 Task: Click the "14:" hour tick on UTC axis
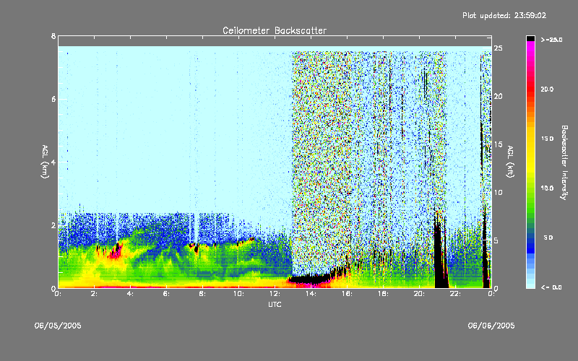point(311,294)
